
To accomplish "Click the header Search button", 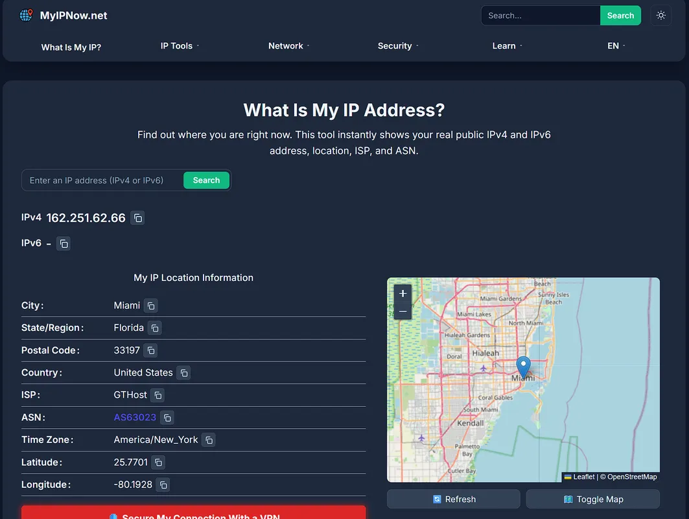I will coord(620,16).
